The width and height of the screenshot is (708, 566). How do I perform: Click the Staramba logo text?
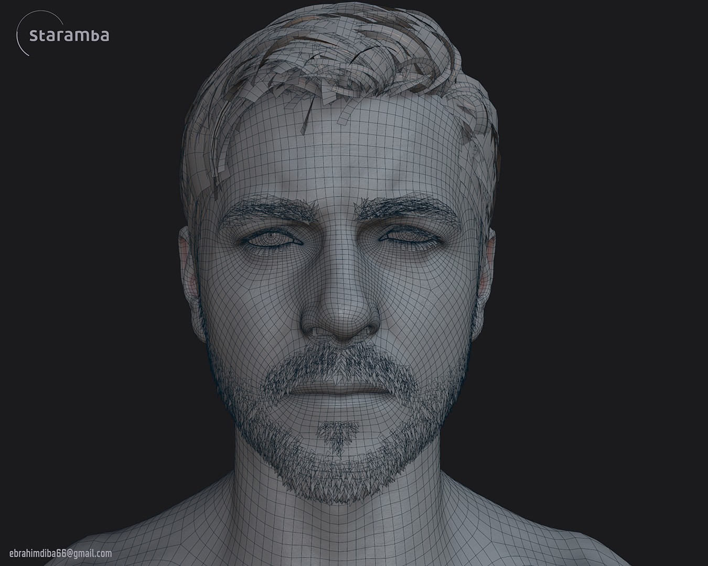point(70,36)
